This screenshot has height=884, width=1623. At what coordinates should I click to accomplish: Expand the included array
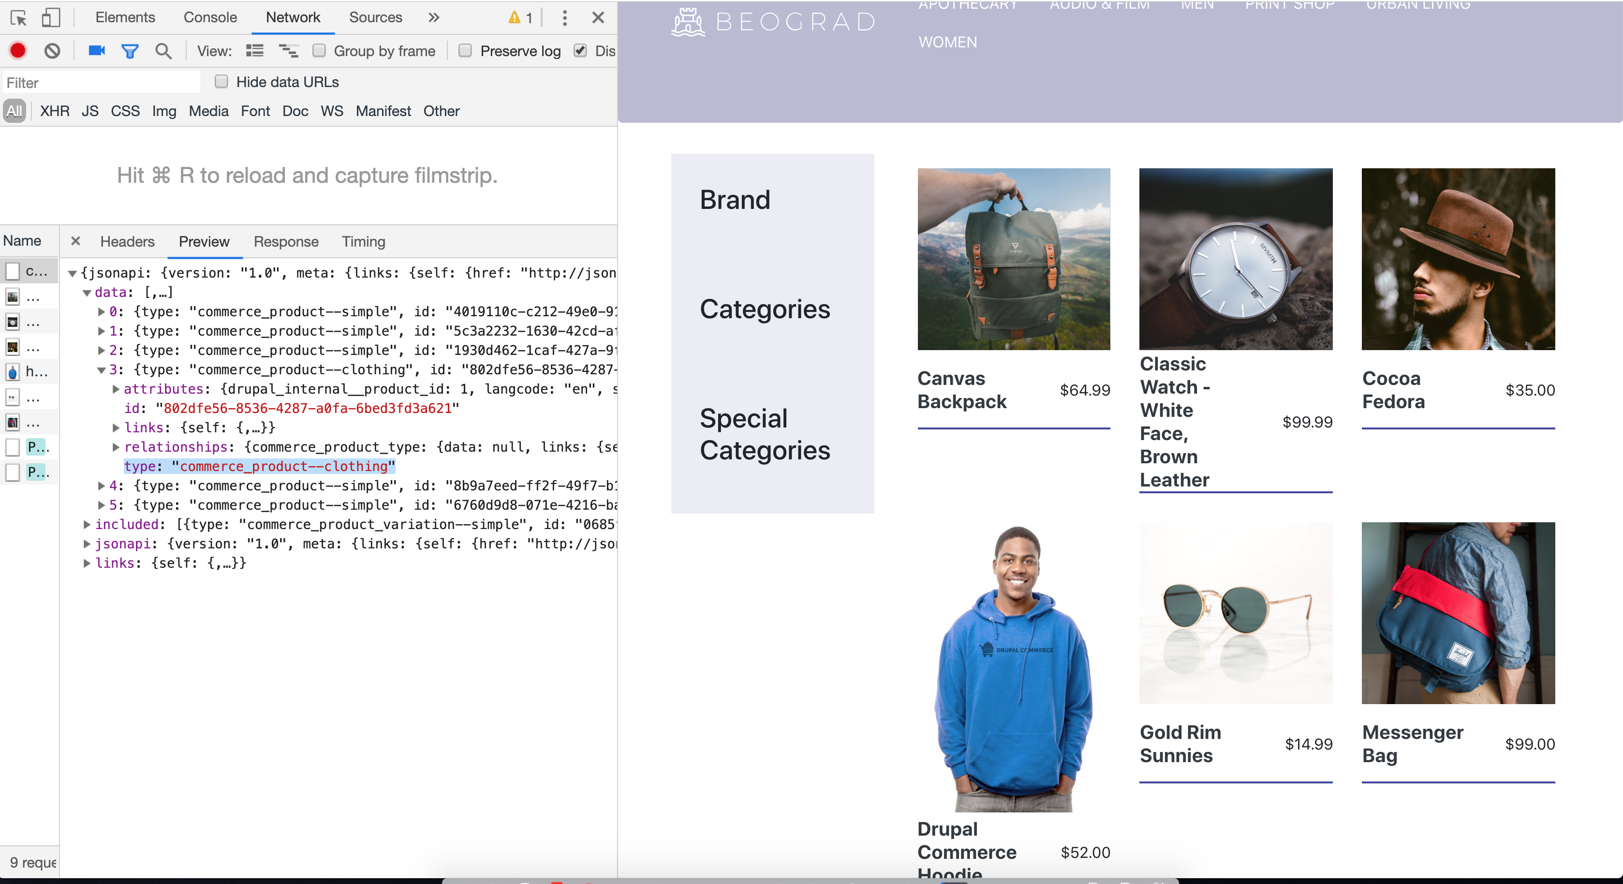pyautogui.click(x=87, y=525)
